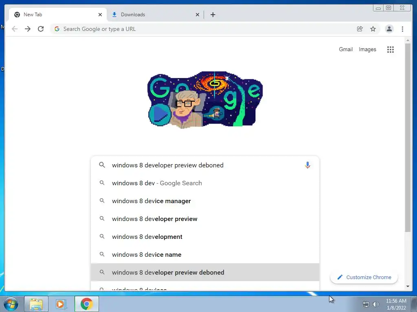This screenshot has width=417, height=312.
Task: Open the Chrome three-dot menu
Action: point(403,29)
